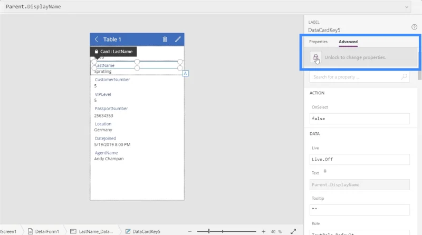This screenshot has height=235, width=422.
Task: Select the VIPLevel label
Action: tap(103, 94)
